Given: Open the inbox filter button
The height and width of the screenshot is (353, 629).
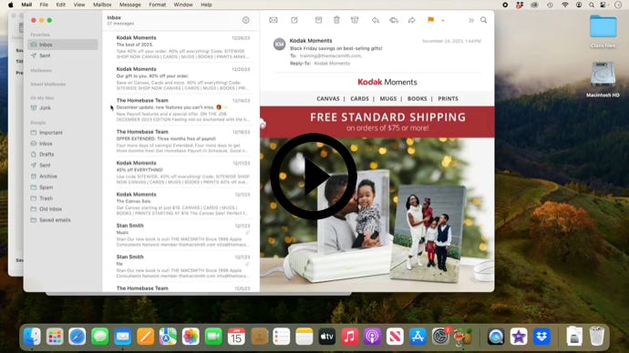Looking at the screenshot, I should 246,20.
